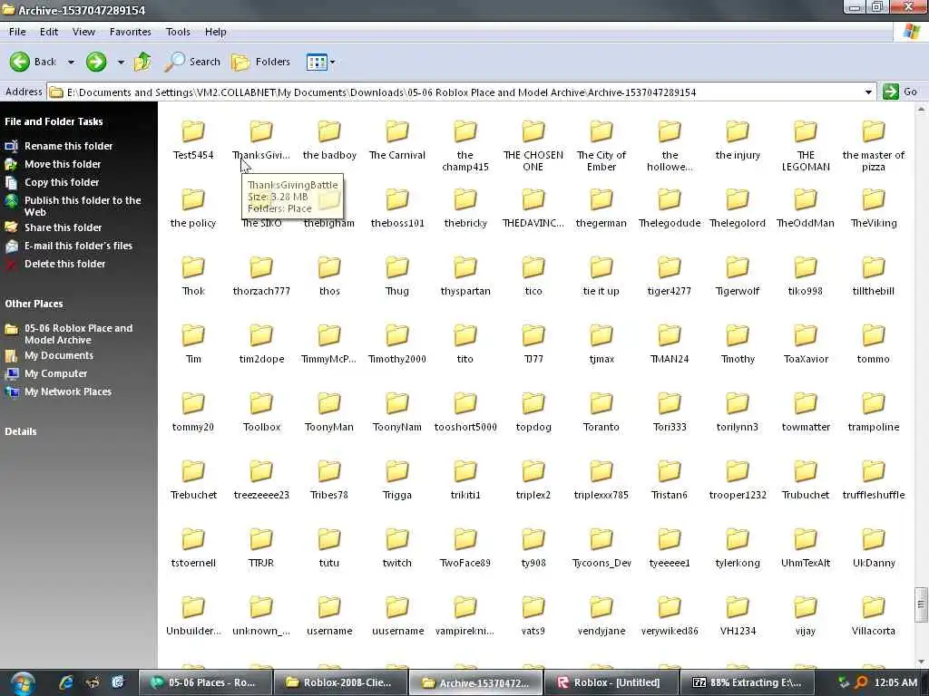Select the TheViking folder icon
The width and height of the screenshot is (929, 696).
(874, 199)
